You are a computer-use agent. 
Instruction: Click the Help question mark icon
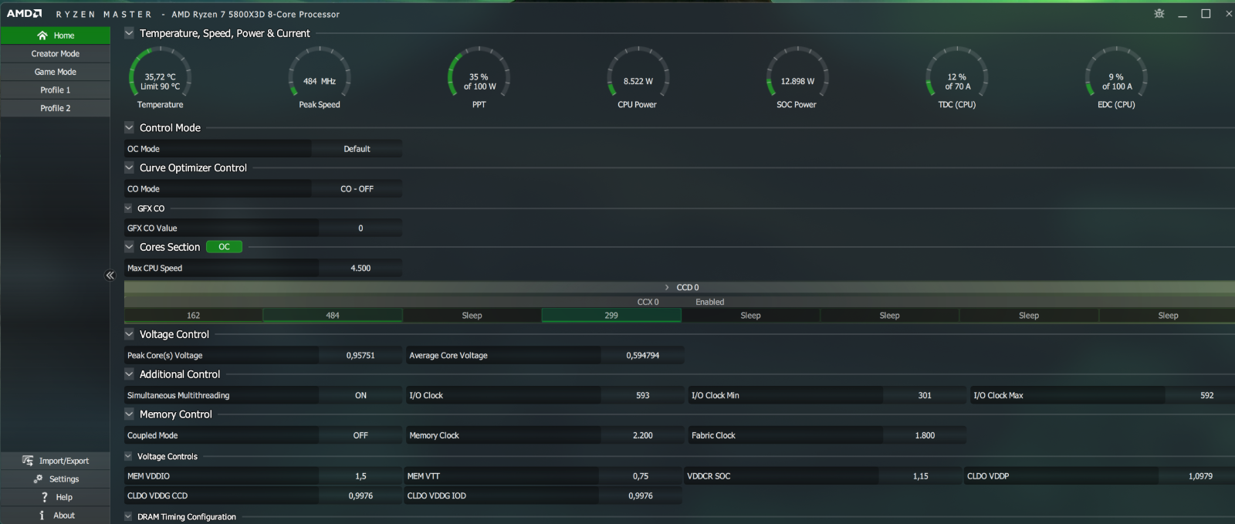tap(45, 497)
